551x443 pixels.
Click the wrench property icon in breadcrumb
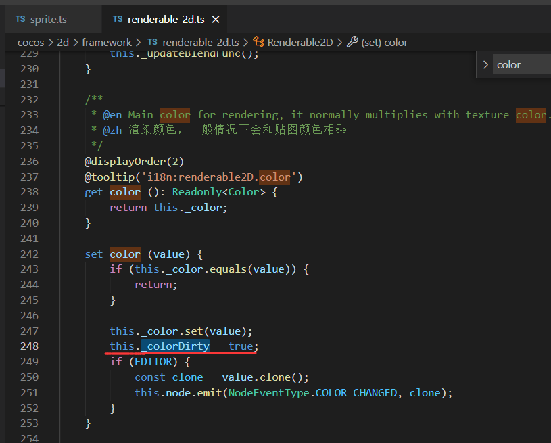pyautogui.click(x=352, y=42)
